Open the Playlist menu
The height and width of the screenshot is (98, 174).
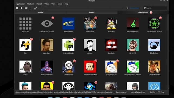click(x=39, y=4)
